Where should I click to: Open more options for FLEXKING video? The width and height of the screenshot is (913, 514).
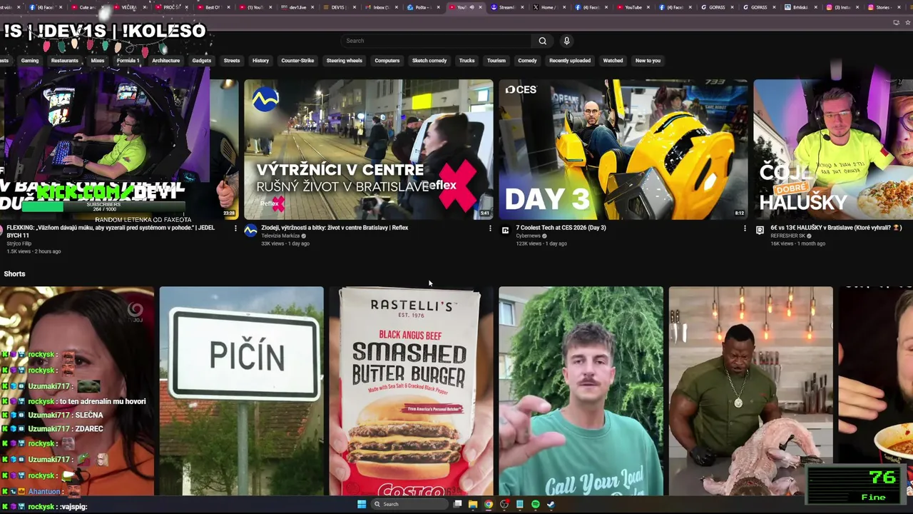(x=235, y=228)
